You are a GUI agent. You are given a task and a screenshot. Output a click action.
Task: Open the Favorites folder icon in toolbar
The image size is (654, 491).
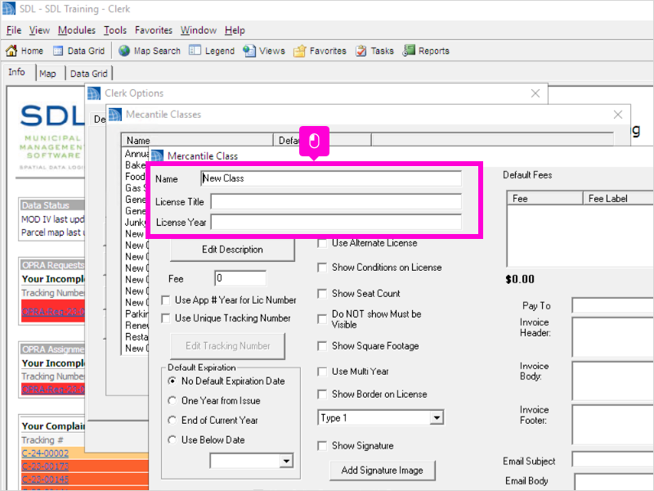click(299, 51)
